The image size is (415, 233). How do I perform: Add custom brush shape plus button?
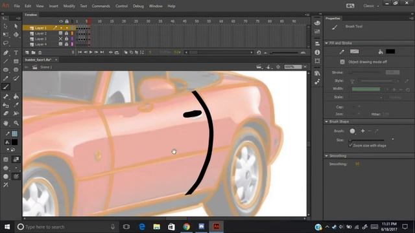click(x=363, y=131)
